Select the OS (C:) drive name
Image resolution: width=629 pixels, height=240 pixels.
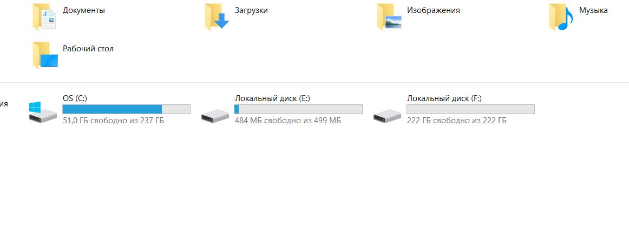point(75,98)
